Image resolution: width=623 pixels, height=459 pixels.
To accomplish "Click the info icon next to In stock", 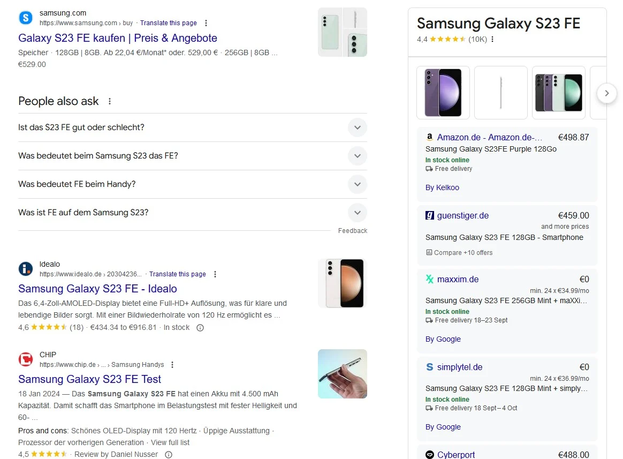I will (200, 328).
